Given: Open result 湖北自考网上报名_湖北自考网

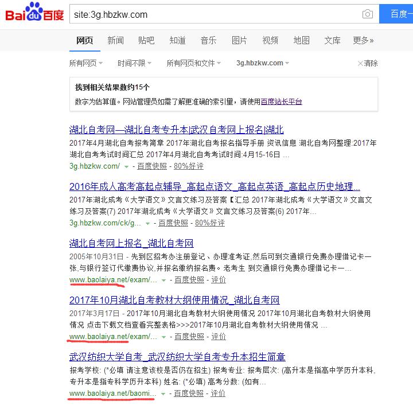Looking at the screenshot, I should pyautogui.click(x=131, y=243).
